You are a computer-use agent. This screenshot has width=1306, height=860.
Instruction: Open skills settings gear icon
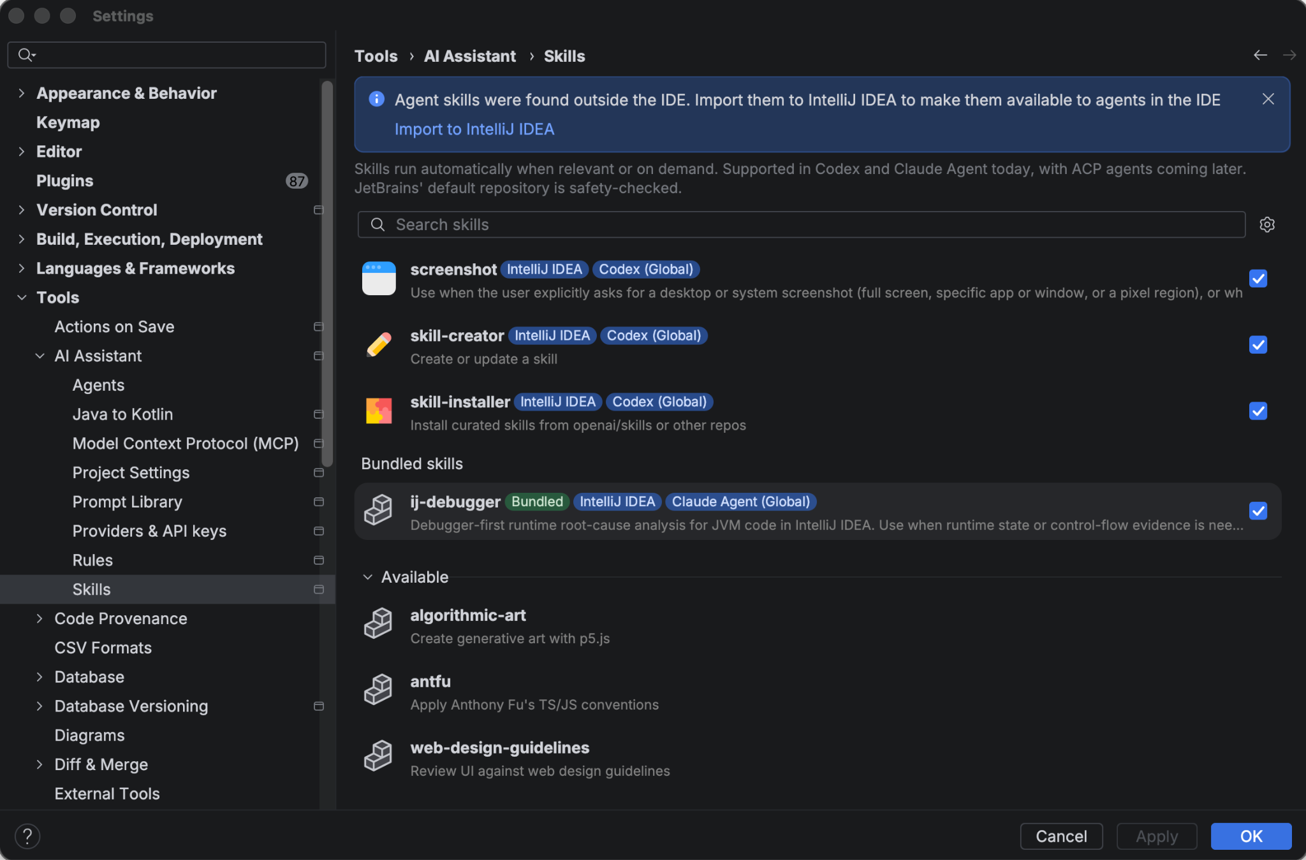click(x=1267, y=224)
